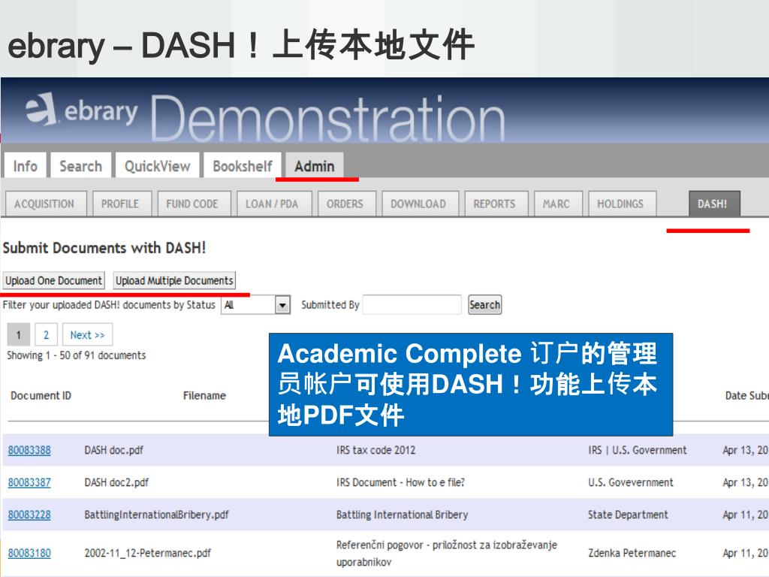Click the Submitted By input field
769x577 pixels.
pyautogui.click(x=412, y=305)
